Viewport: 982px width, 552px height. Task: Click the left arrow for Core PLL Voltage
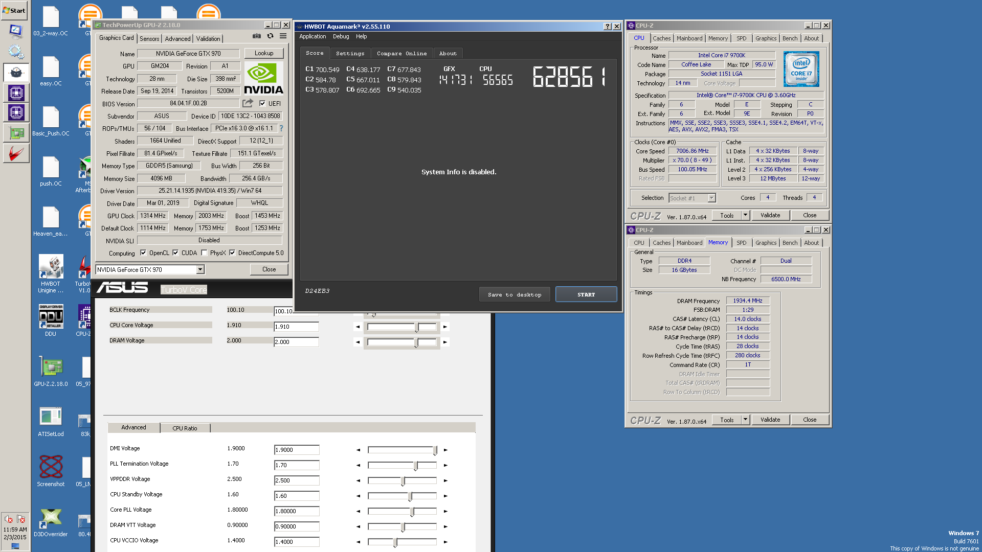click(358, 511)
